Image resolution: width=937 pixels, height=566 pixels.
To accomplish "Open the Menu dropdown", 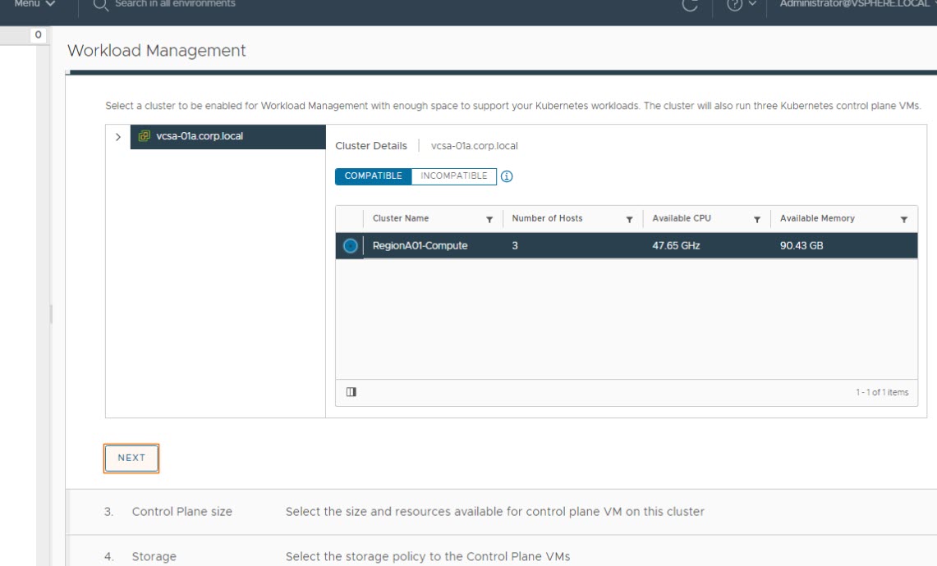I will pyautogui.click(x=34, y=5).
